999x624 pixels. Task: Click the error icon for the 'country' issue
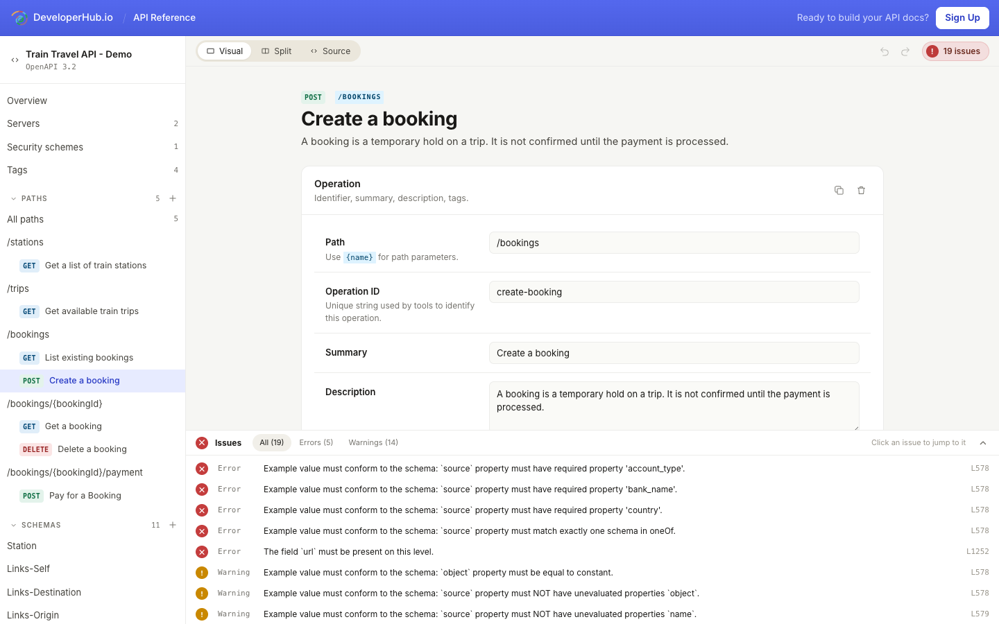pos(202,510)
